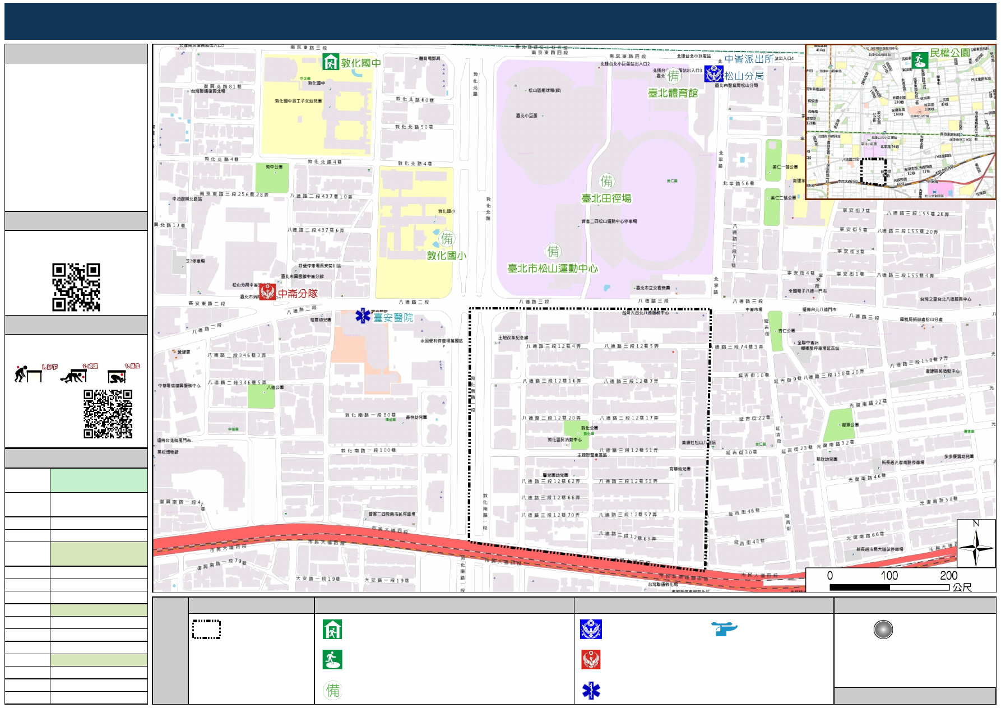Click the blue star of life in legend
The image size is (1001, 708).
[x=591, y=691]
